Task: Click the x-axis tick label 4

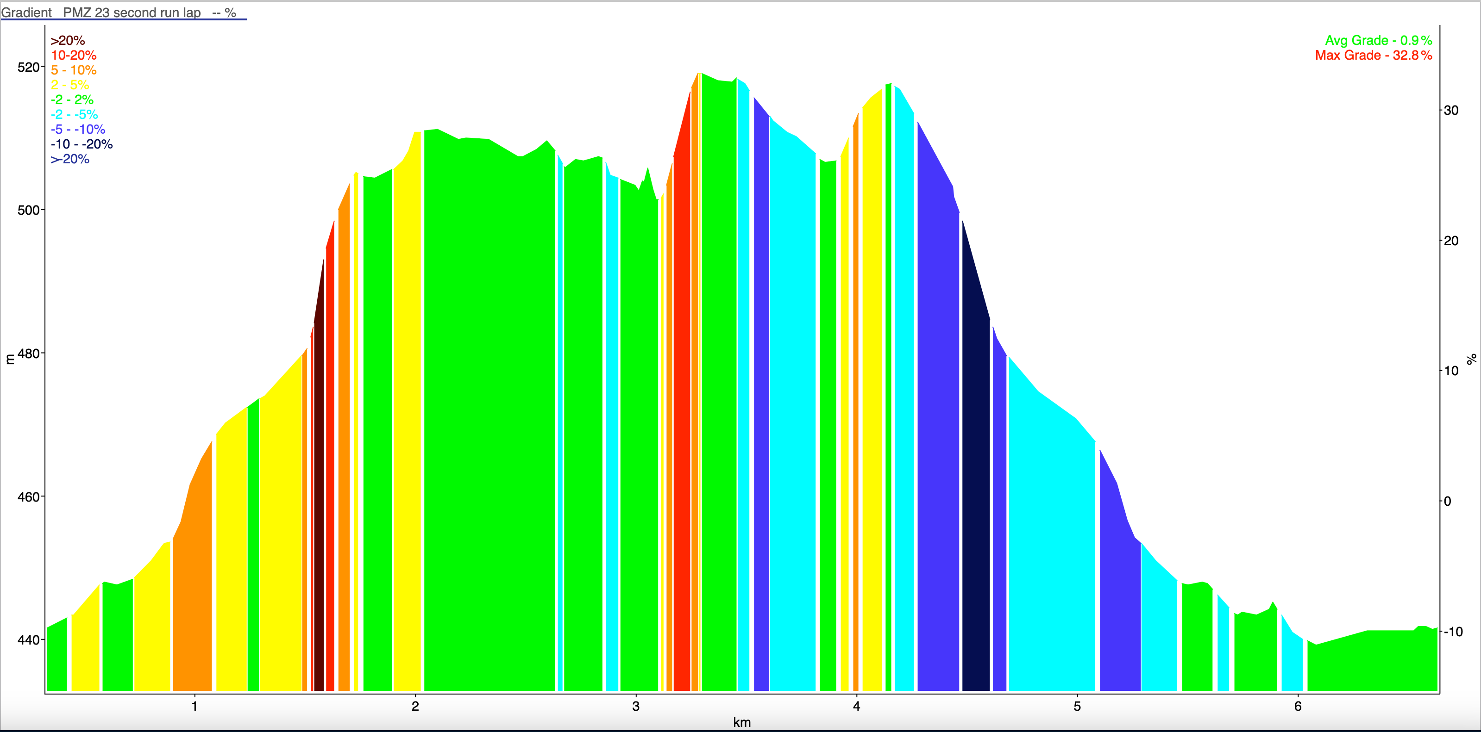Action: (x=856, y=706)
